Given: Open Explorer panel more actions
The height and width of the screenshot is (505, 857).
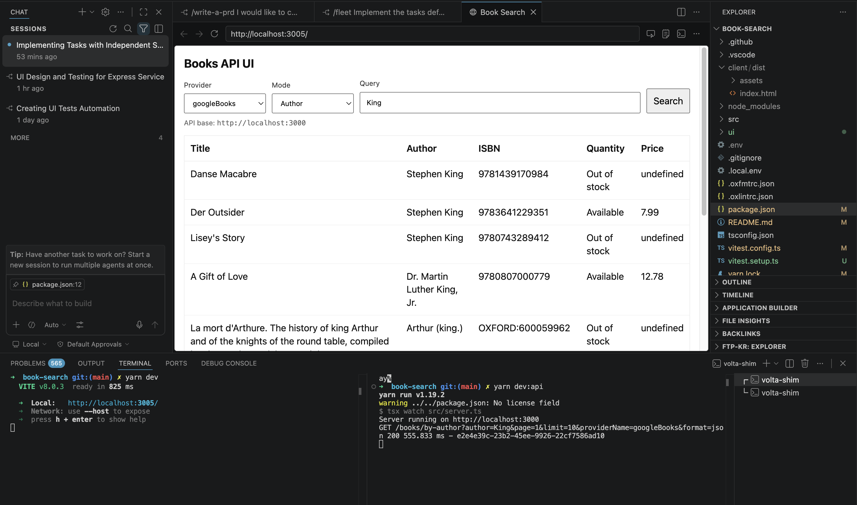Looking at the screenshot, I should click(843, 12).
